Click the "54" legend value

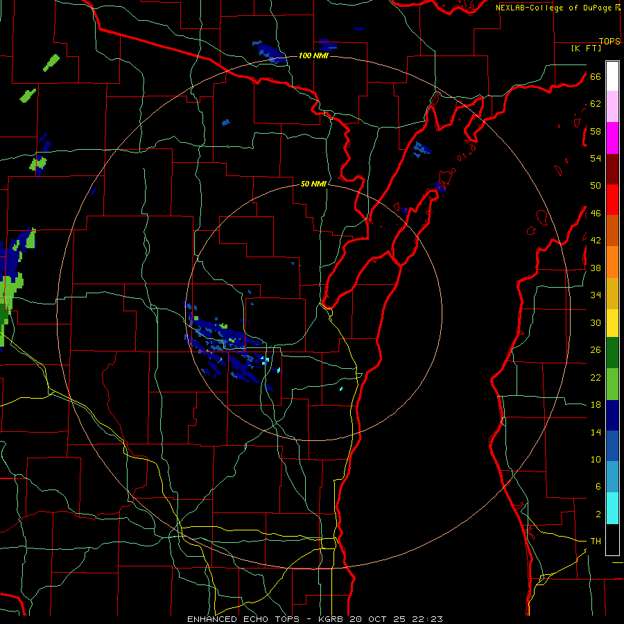(x=596, y=158)
